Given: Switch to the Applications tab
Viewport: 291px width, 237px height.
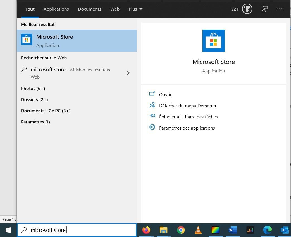Looking at the screenshot, I should (56, 9).
